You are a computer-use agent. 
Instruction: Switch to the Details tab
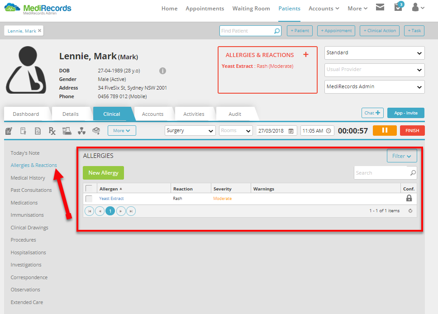pyautogui.click(x=71, y=114)
